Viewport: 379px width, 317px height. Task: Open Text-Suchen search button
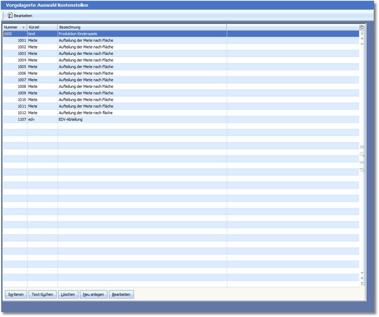(42, 294)
